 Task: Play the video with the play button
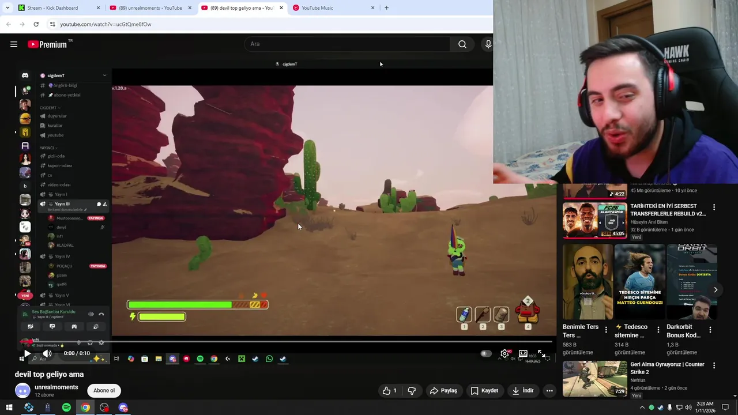[27, 353]
